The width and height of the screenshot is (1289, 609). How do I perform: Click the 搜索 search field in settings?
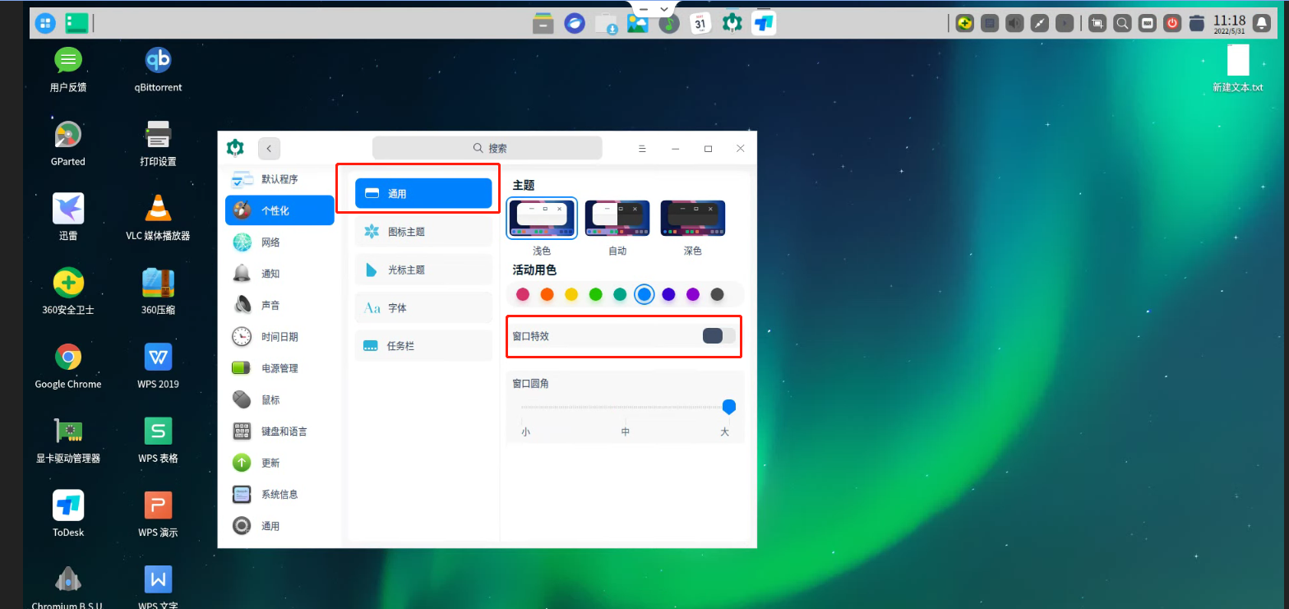487,148
